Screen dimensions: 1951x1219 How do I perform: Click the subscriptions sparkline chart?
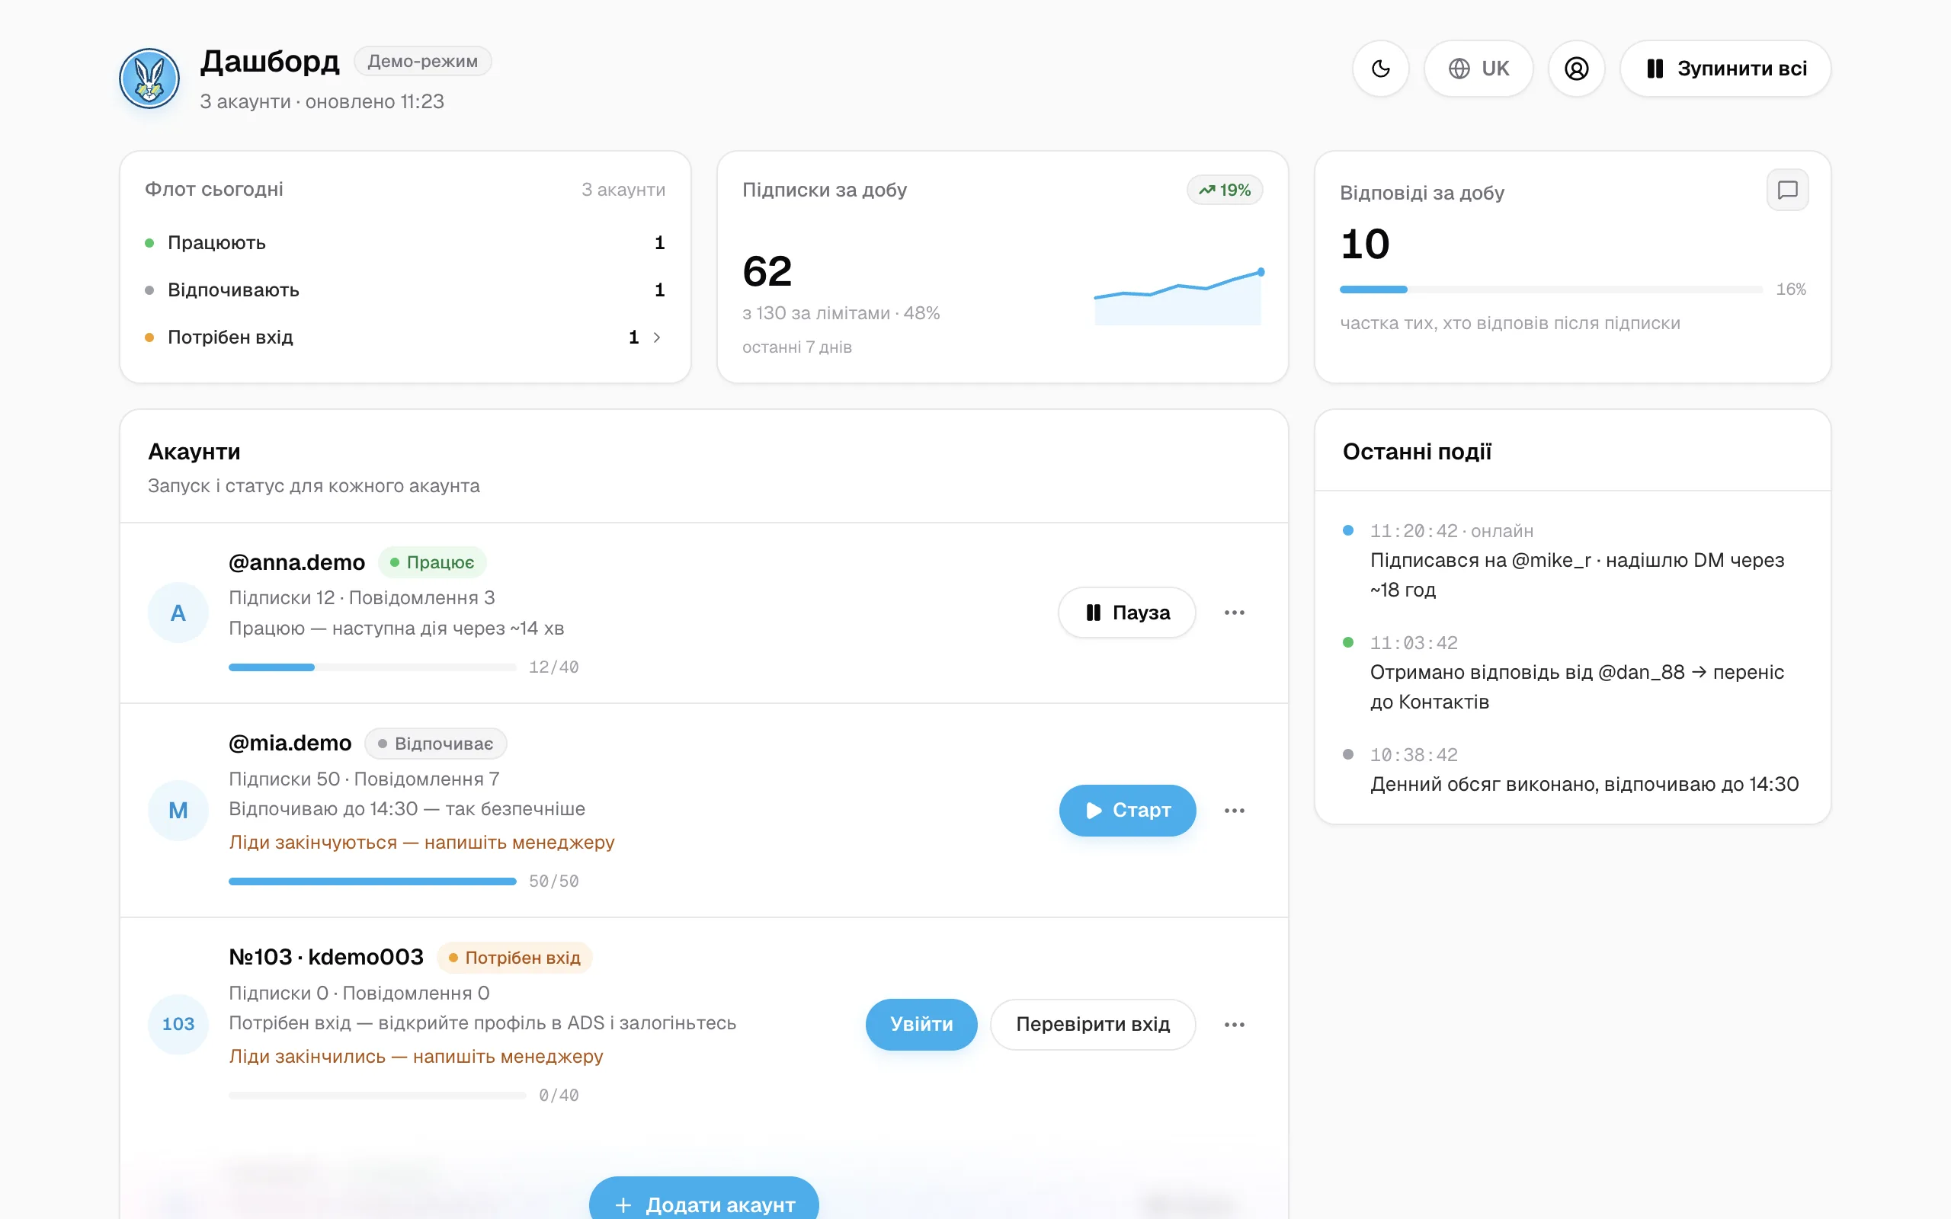pos(1179,296)
